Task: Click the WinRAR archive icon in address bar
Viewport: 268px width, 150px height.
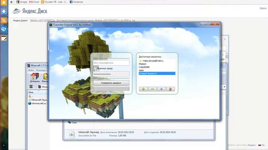Action: click(x=39, y=87)
